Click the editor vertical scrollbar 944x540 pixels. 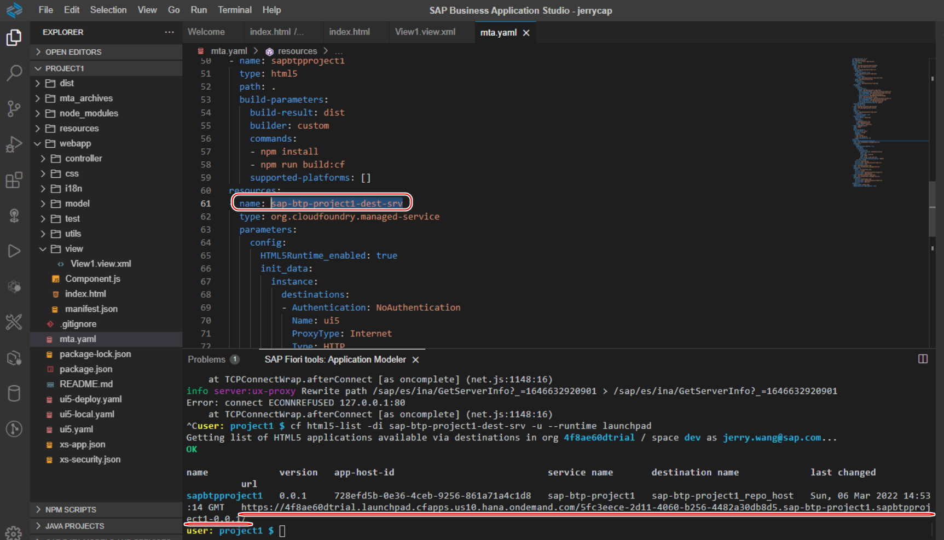(x=933, y=208)
